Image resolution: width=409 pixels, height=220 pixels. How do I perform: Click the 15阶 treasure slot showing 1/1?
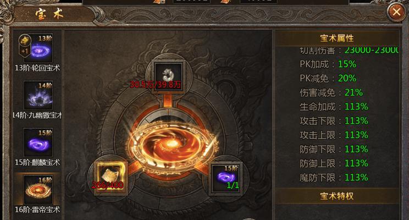226,178
